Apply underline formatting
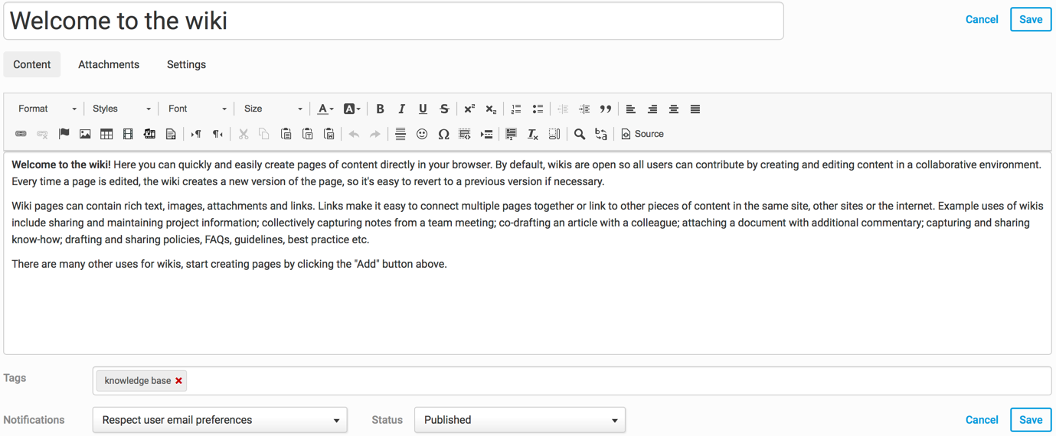The image size is (1056, 436). 423,109
